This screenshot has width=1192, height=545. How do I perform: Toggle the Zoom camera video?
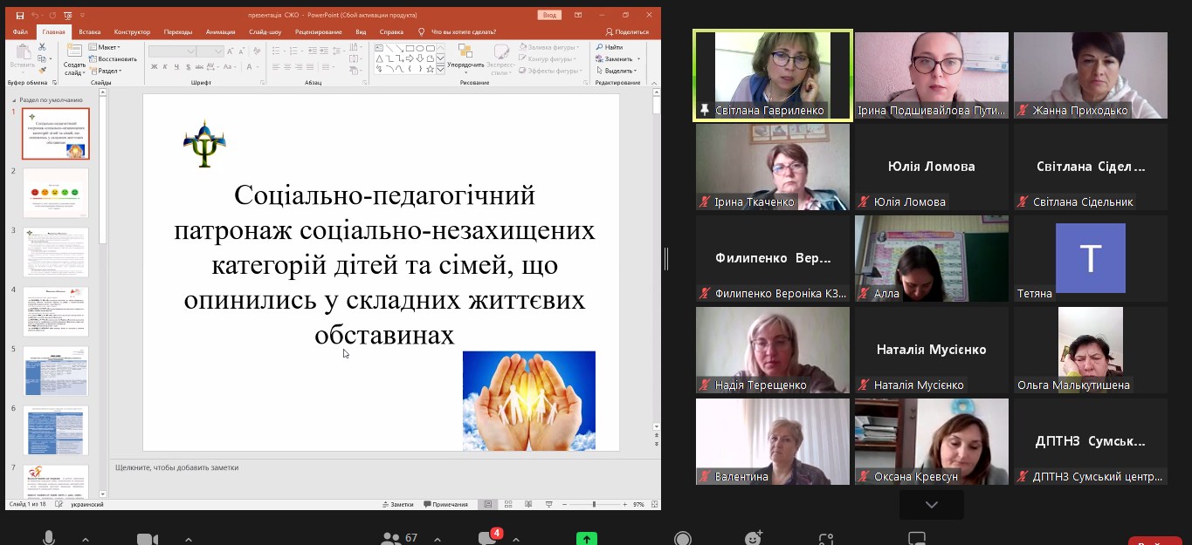pyautogui.click(x=148, y=539)
